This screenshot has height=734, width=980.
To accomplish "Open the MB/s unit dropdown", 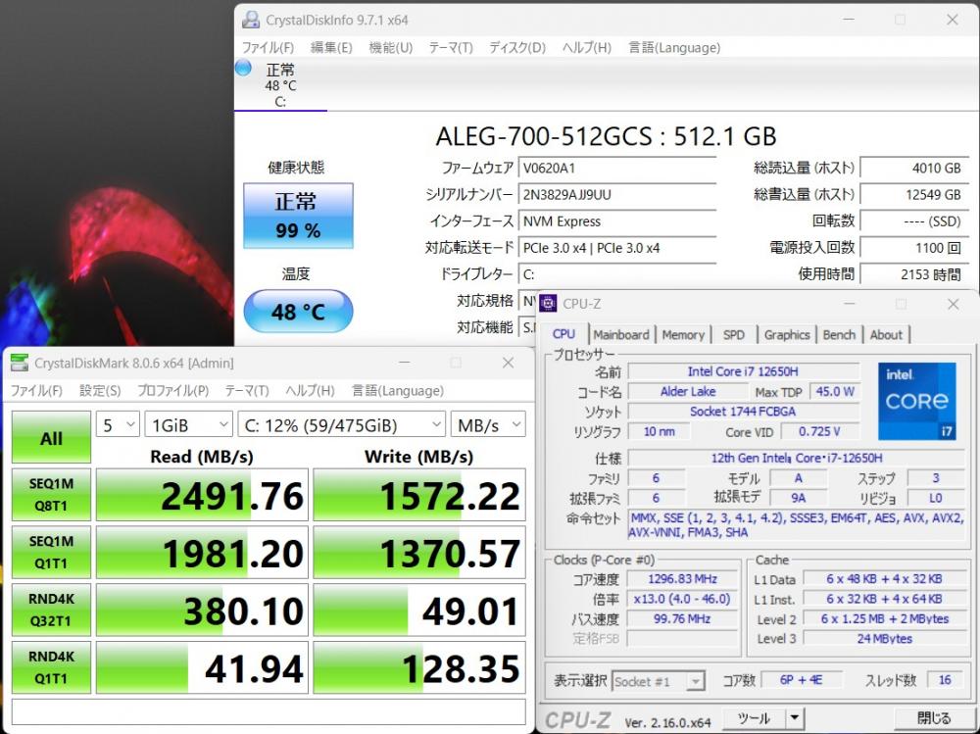I will click(488, 425).
